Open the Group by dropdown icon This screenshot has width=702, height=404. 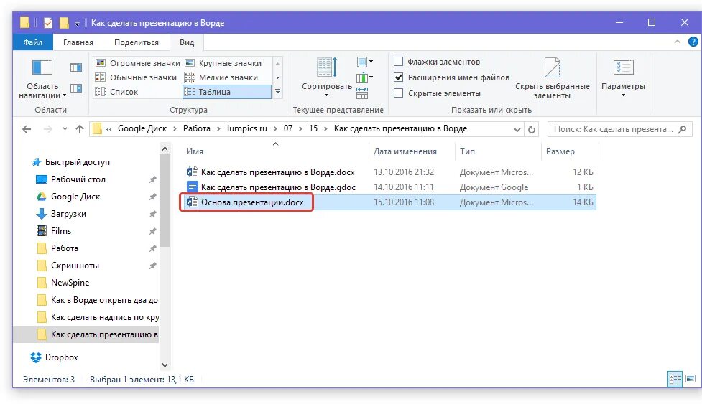pos(365,62)
